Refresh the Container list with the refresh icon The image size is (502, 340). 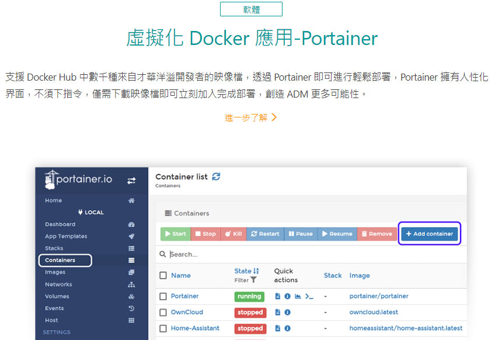point(216,176)
